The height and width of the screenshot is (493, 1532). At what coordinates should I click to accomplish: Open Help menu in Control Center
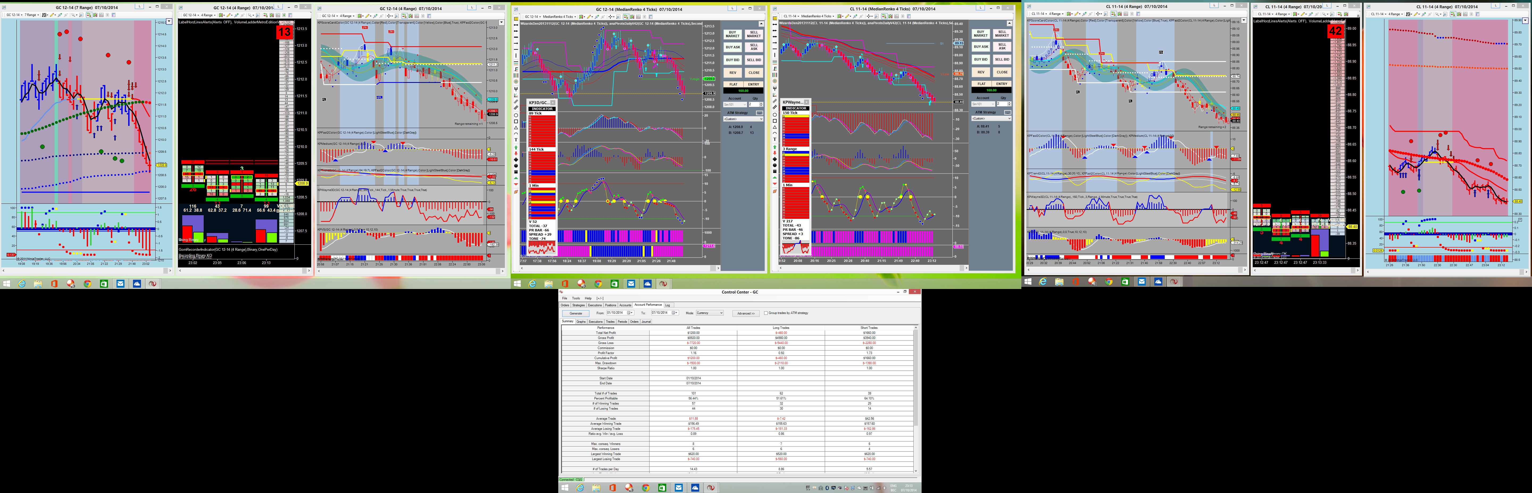pyautogui.click(x=588, y=298)
